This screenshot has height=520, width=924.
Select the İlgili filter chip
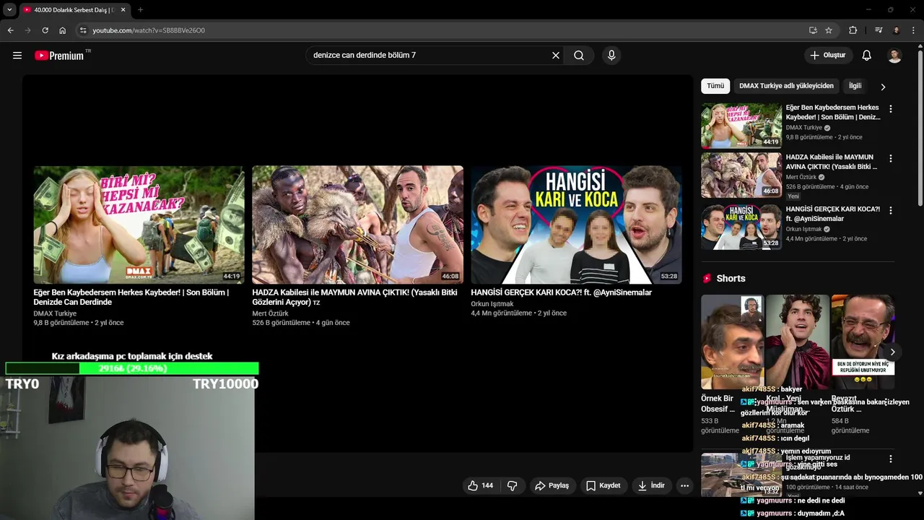[x=855, y=86]
